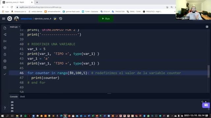Image resolution: width=211 pixels, height=118 pixels.
Task: Open the Amazon.com bookmark
Action: tap(19, 12)
